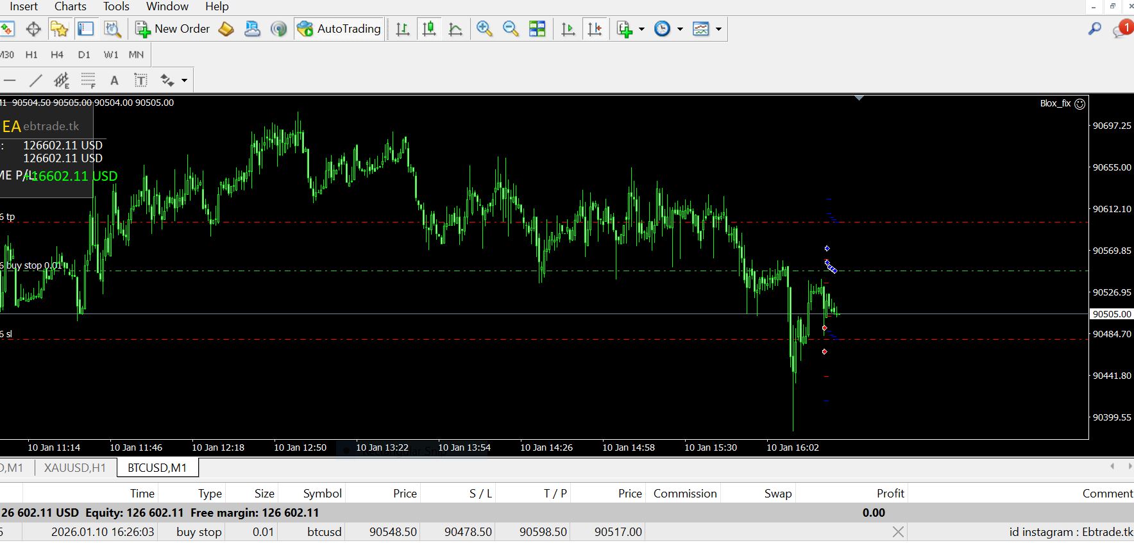Toggle the chart shift button
Viewport: 1134px width, 543px height.
tap(595, 29)
